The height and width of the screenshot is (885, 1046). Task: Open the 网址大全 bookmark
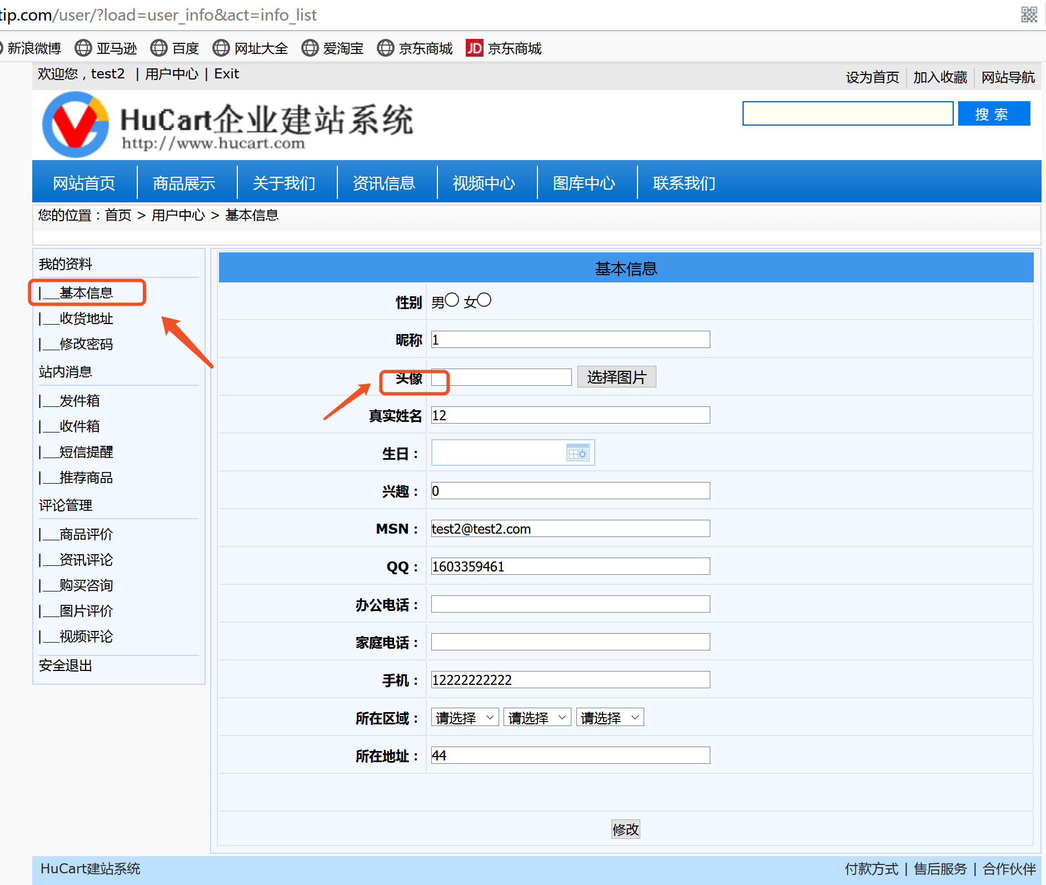pyautogui.click(x=250, y=48)
